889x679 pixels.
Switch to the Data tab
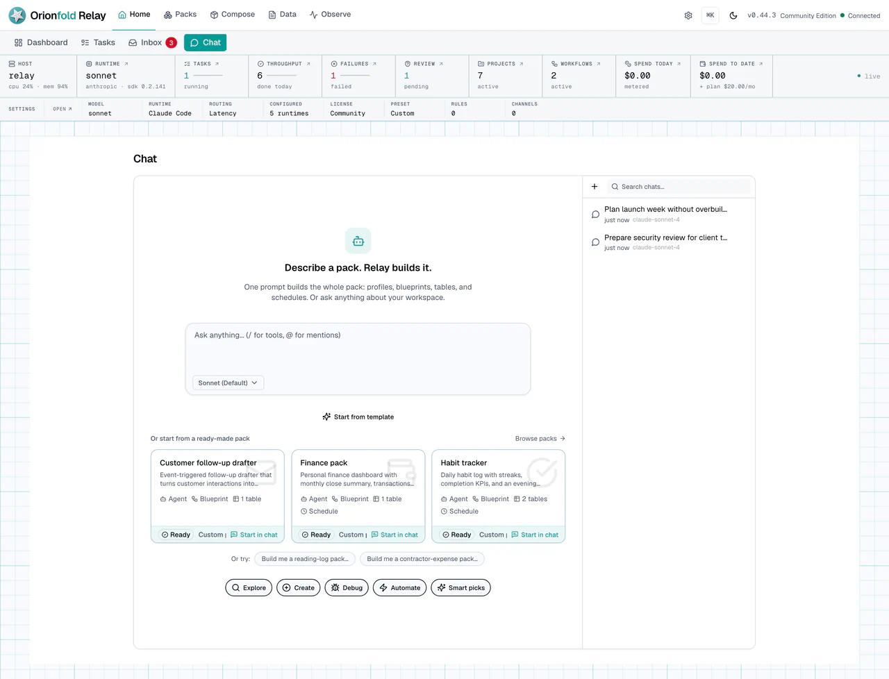tap(283, 15)
